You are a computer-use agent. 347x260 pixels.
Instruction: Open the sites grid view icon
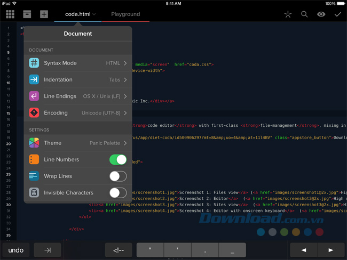[10, 14]
